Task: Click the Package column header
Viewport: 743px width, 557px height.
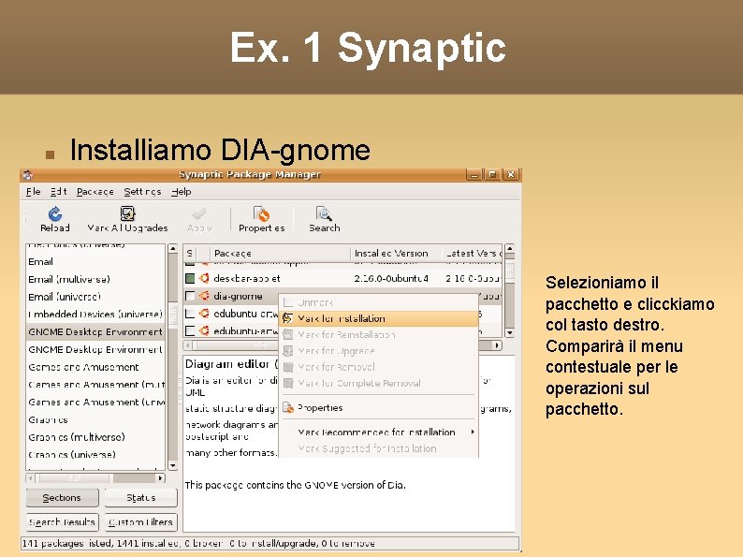Action: [x=280, y=253]
